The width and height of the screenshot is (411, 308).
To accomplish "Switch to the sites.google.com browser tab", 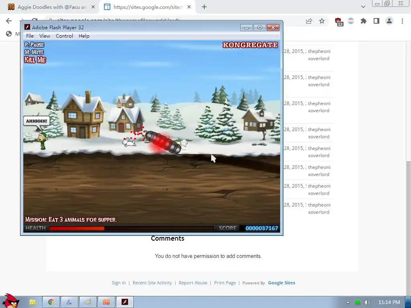I will 148,7.
